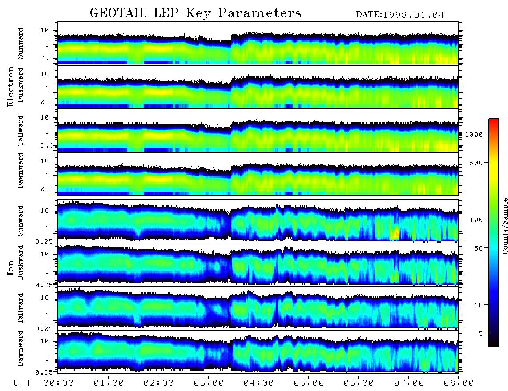The width and height of the screenshot is (508, 391).
Task: Select the Electron Duskward spectrogram panel
Action: (x=258, y=87)
